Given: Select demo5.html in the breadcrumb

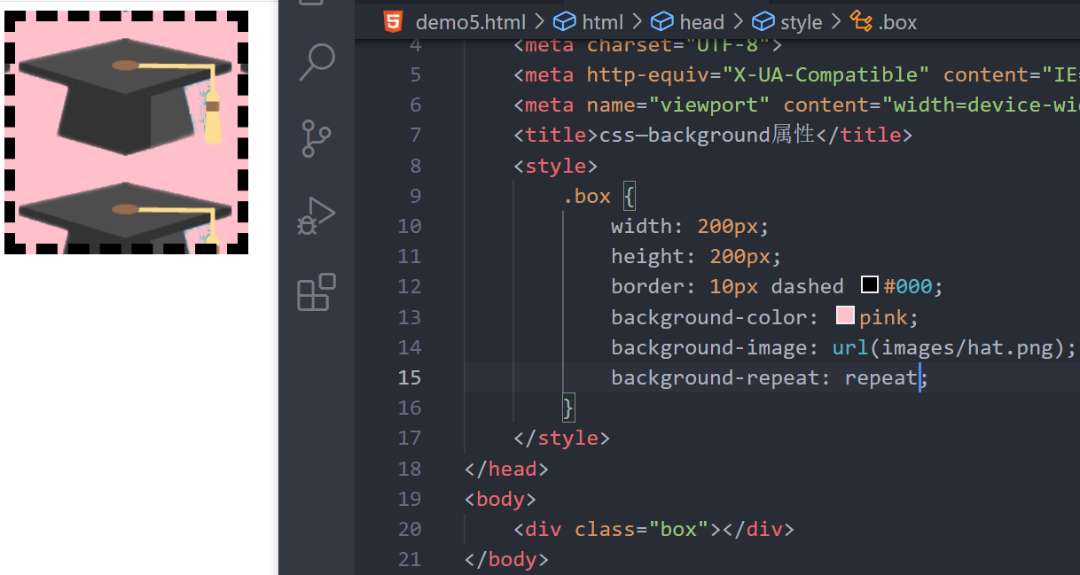Looking at the screenshot, I should click(470, 22).
